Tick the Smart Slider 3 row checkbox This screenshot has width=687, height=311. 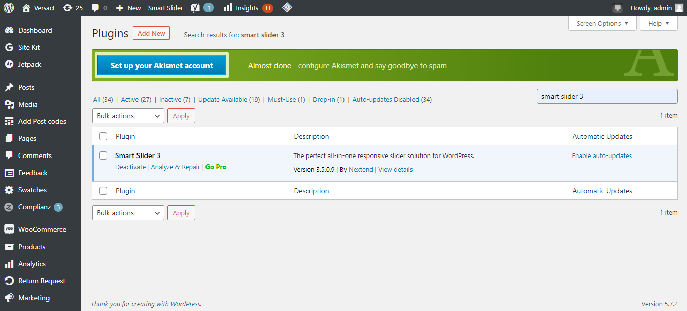pyautogui.click(x=103, y=155)
